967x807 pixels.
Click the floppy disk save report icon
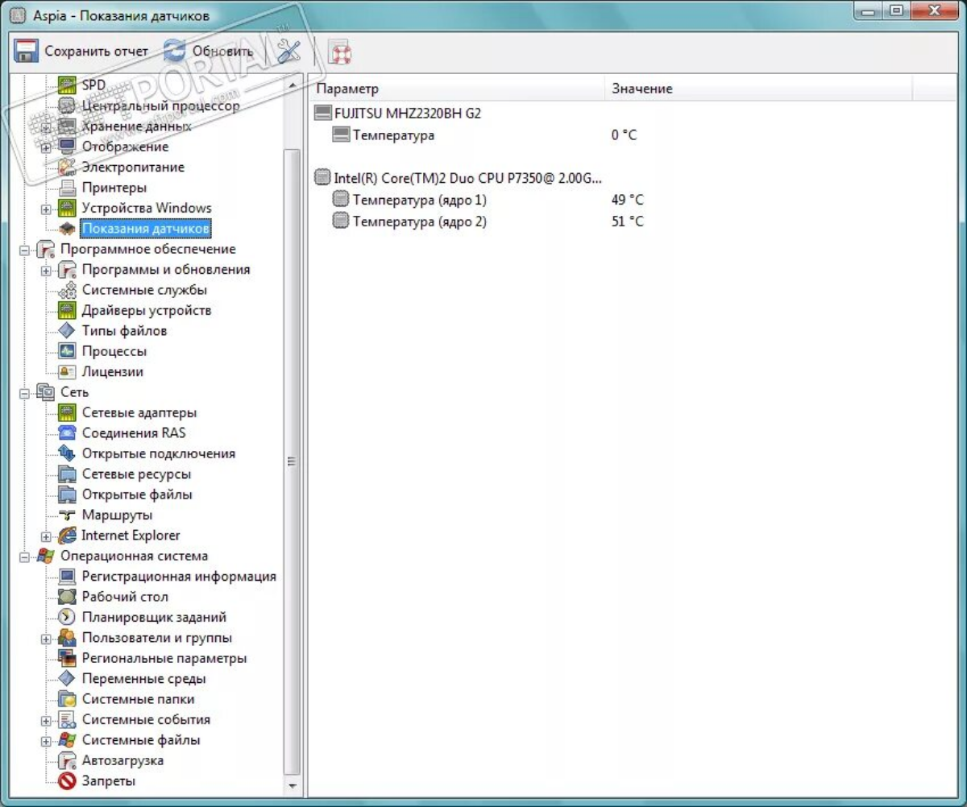click(x=27, y=52)
